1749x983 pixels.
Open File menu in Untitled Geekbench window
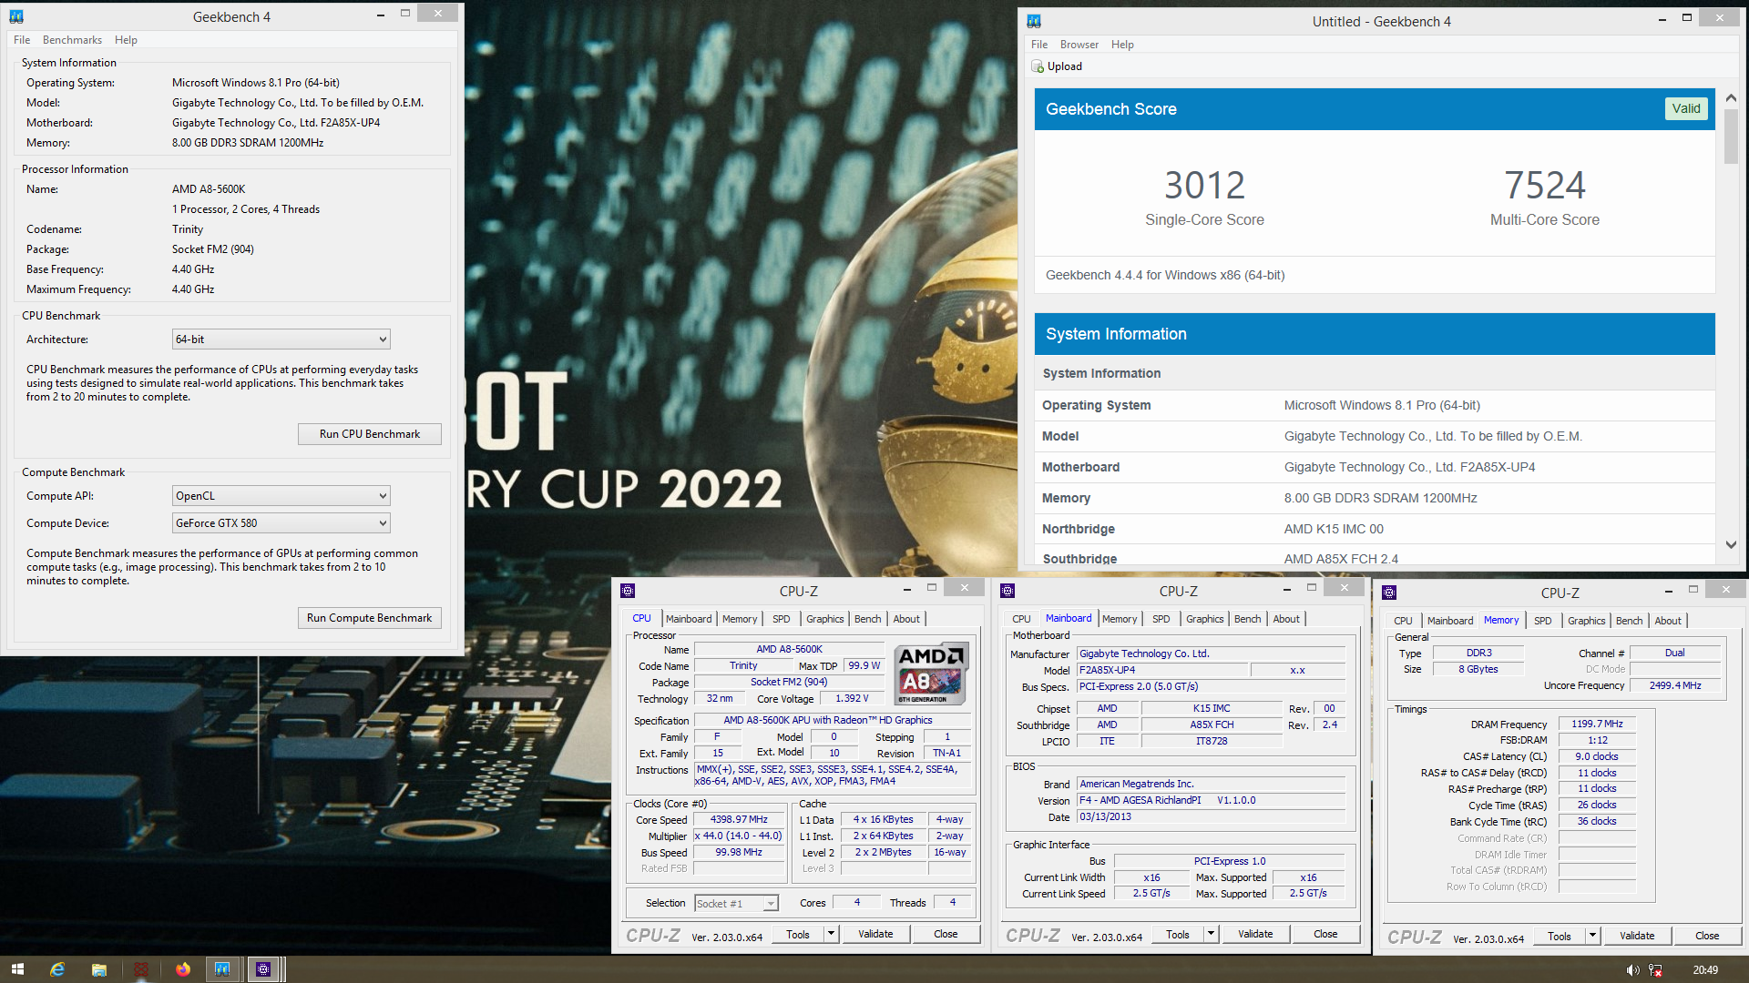point(1039,45)
